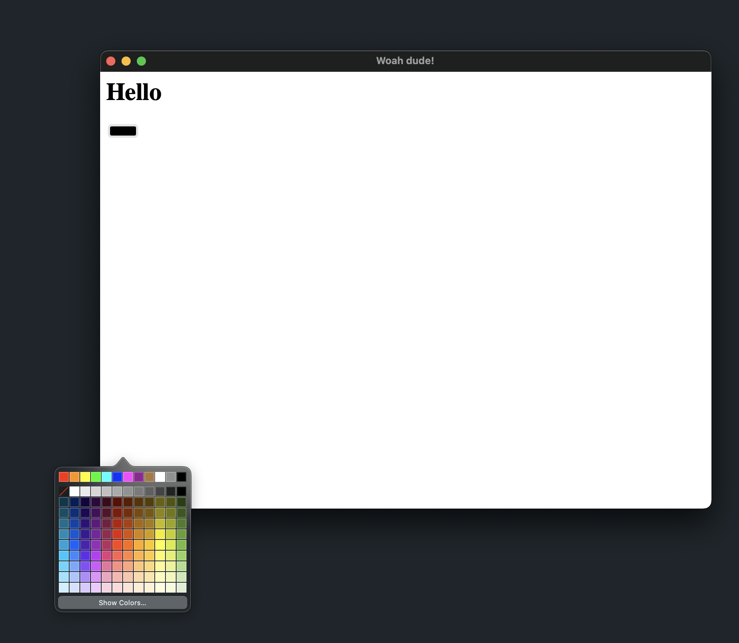Click the Woah dude window title bar
This screenshot has height=643, width=739.
coord(405,61)
